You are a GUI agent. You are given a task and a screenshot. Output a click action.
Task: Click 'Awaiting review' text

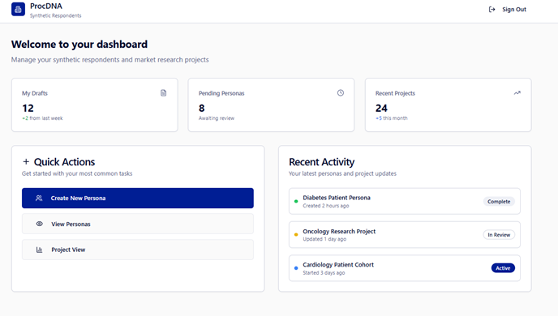[217, 118]
